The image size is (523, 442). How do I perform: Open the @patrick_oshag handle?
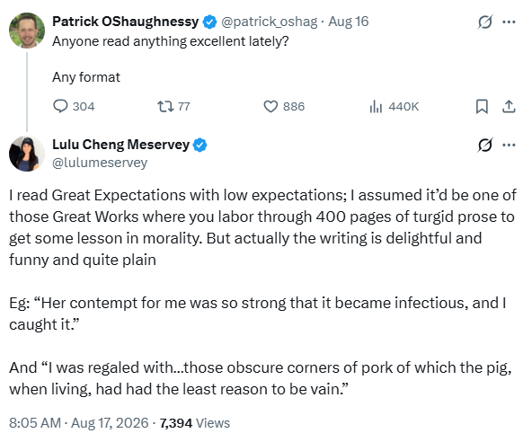pyautogui.click(x=270, y=22)
